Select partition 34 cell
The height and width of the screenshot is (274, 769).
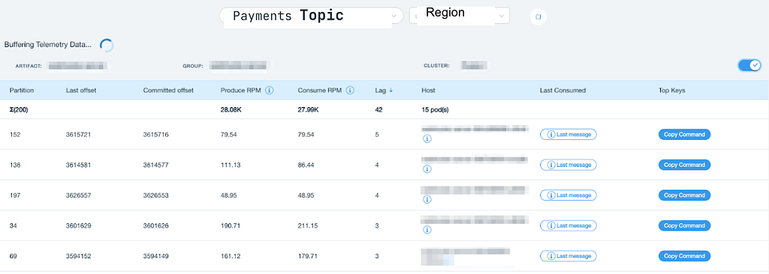click(14, 225)
